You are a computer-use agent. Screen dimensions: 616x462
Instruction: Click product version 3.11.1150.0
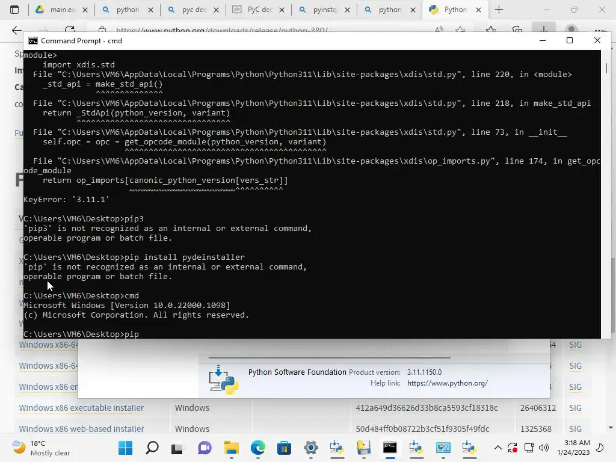click(424, 372)
